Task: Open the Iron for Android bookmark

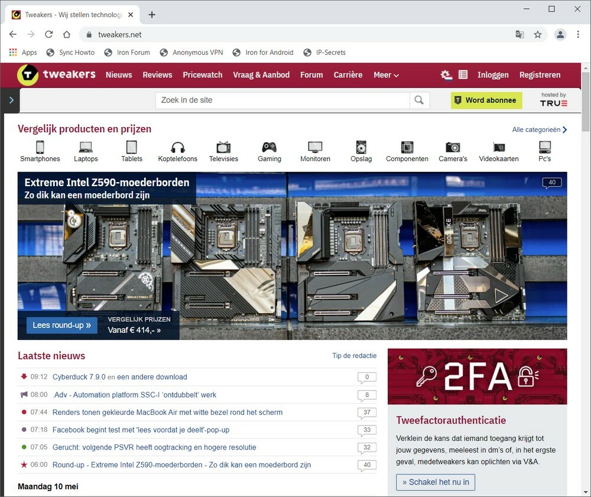Action: pyautogui.click(x=263, y=53)
